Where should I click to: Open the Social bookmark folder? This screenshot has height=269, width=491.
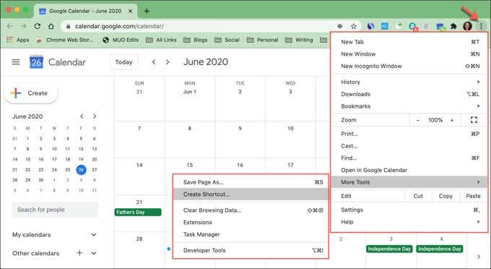coord(227,40)
